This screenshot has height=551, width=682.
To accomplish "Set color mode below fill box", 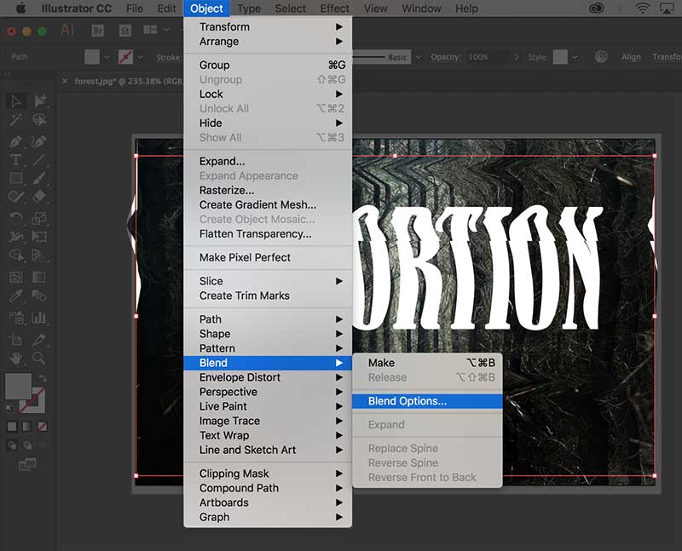I will coord(12,427).
